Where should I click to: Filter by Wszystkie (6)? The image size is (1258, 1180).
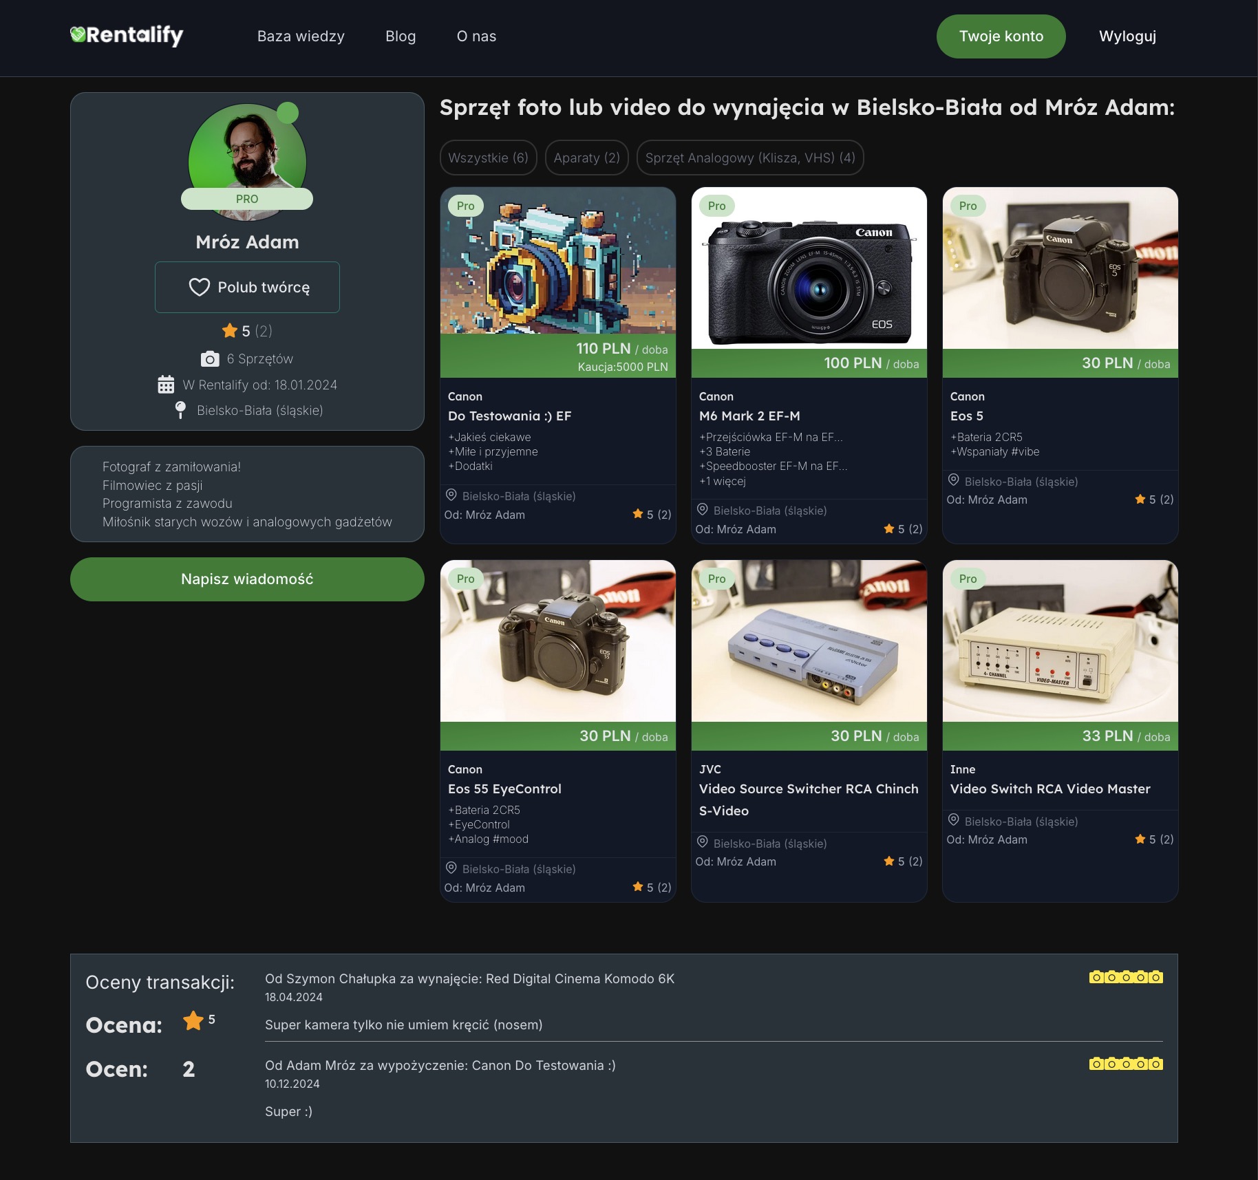488,158
